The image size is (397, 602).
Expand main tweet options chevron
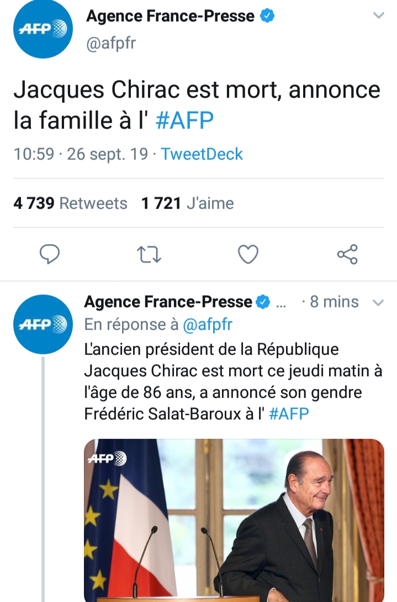(x=379, y=16)
